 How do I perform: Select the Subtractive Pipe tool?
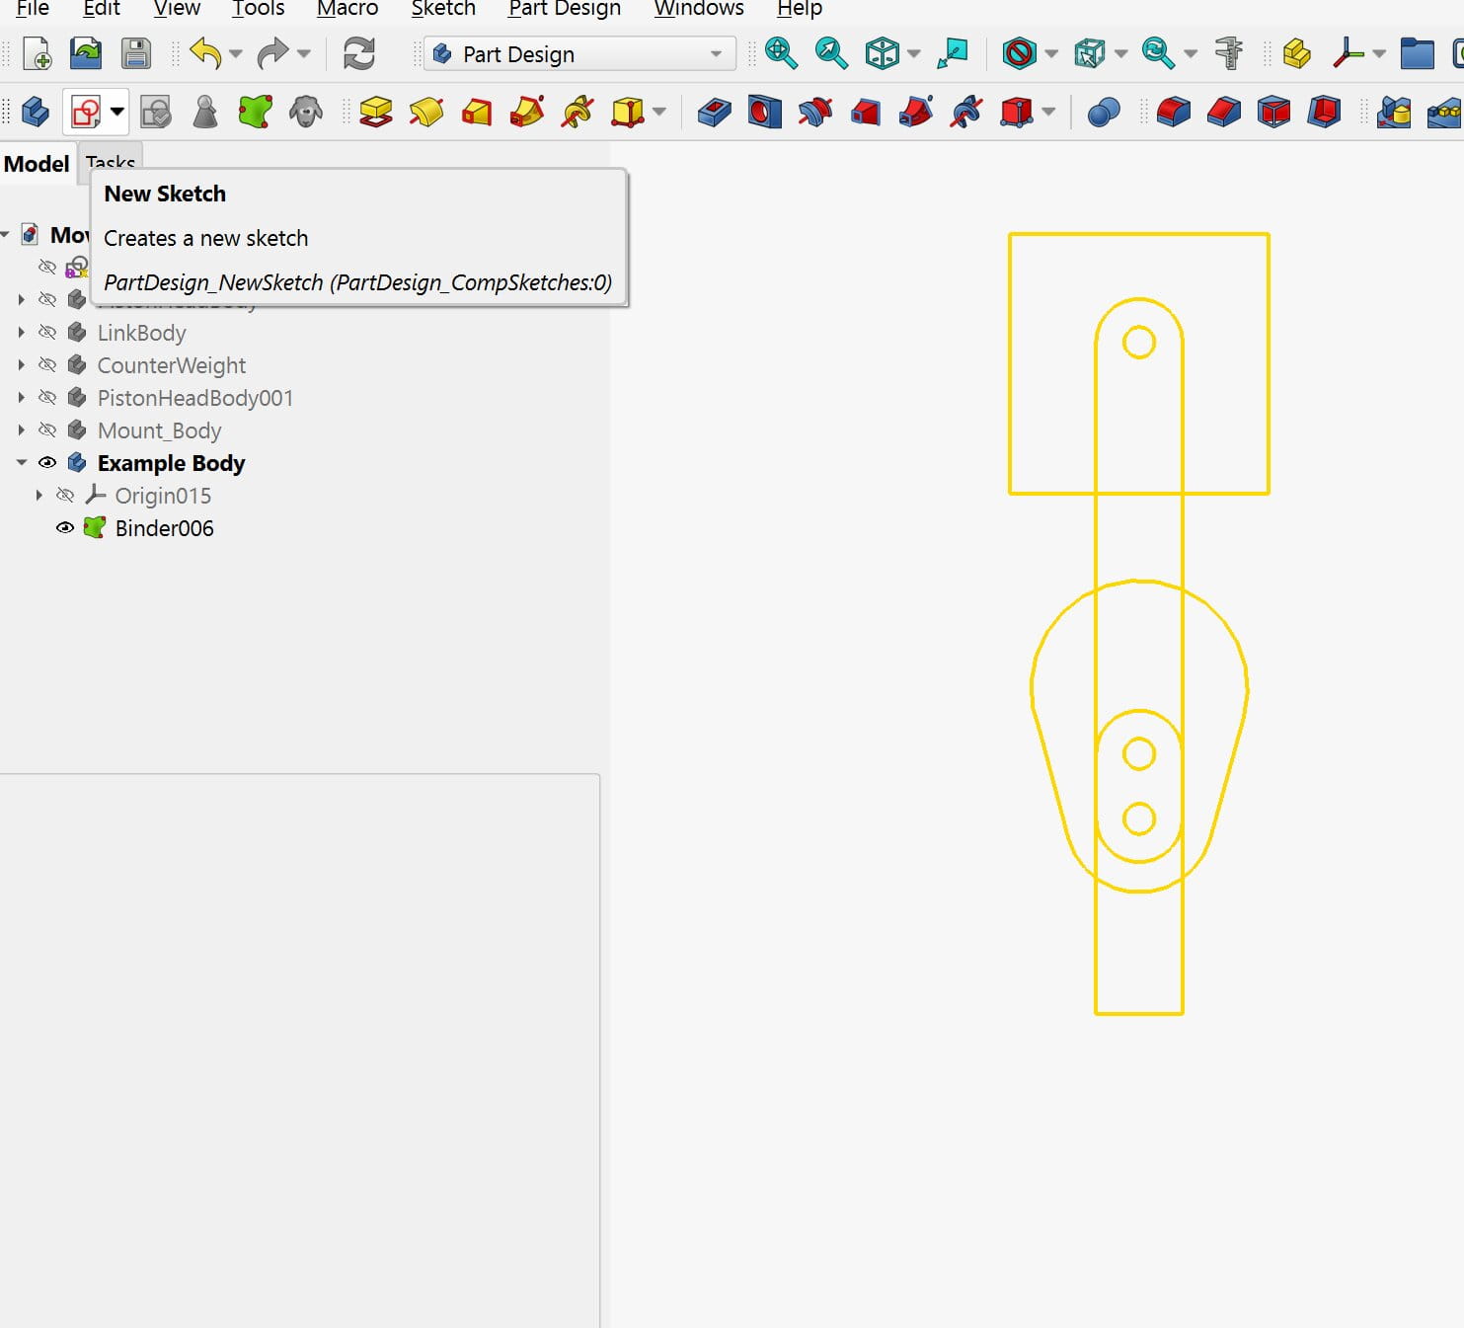[916, 113]
